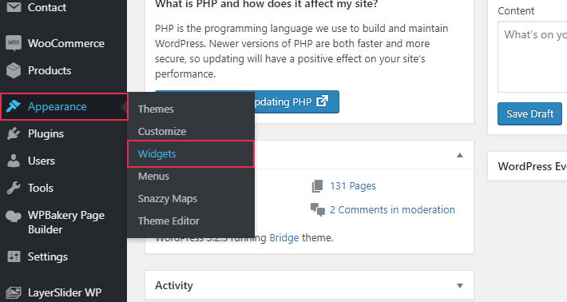This screenshot has width=567, height=302.
Task: Expand the Activity panel arrow
Action: click(x=460, y=286)
